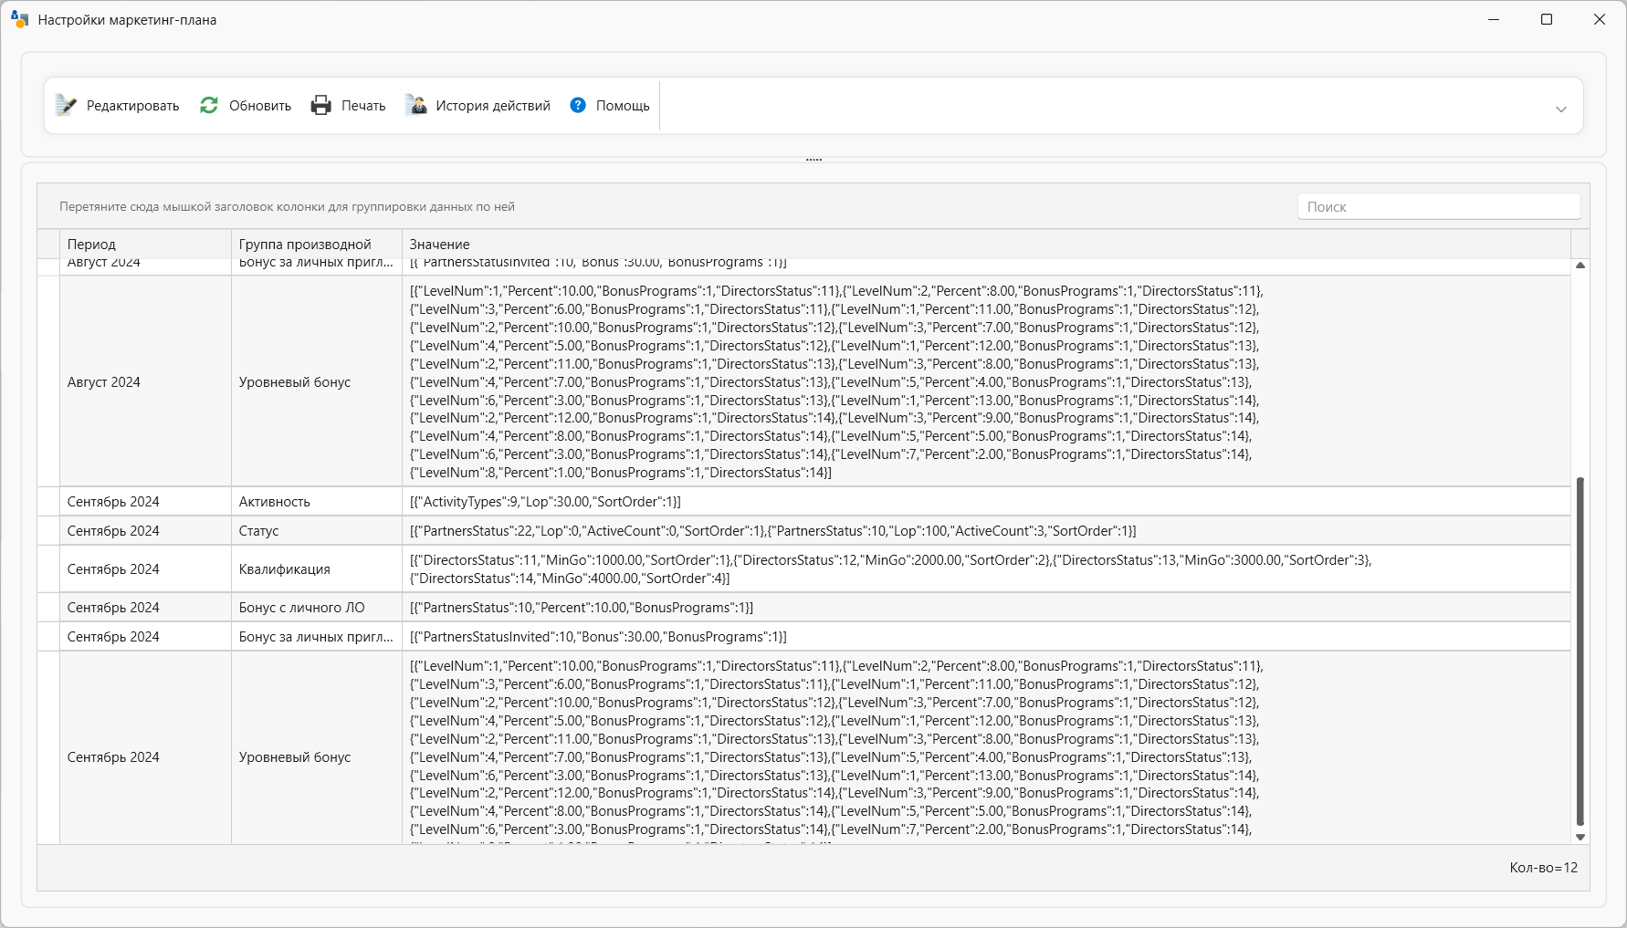Click PartnersStatus 10 Percent value cell
The width and height of the screenshot is (1627, 928).
click(x=986, y=608)
